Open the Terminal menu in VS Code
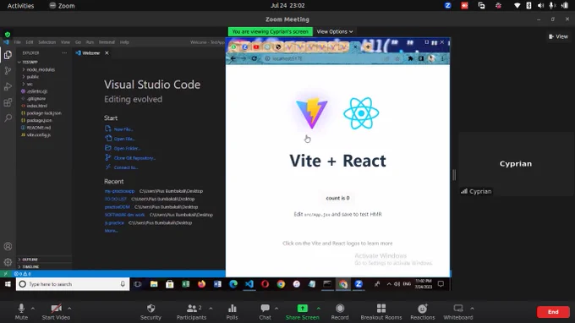The width and height of the screenshot is (575, 323). 107,42
